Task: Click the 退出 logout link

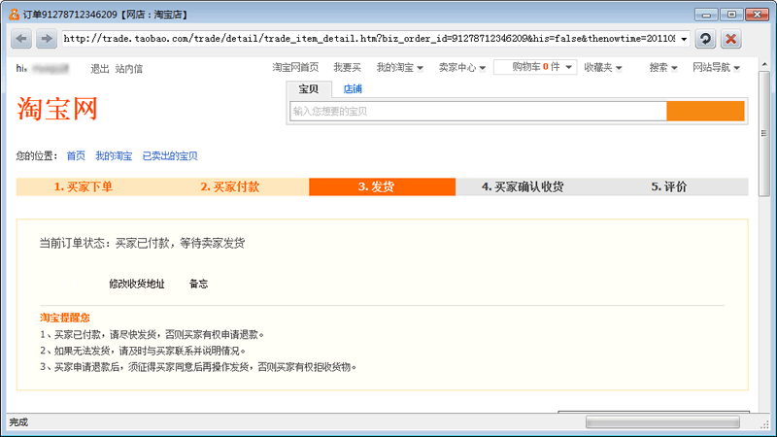Action: (99, 69)
